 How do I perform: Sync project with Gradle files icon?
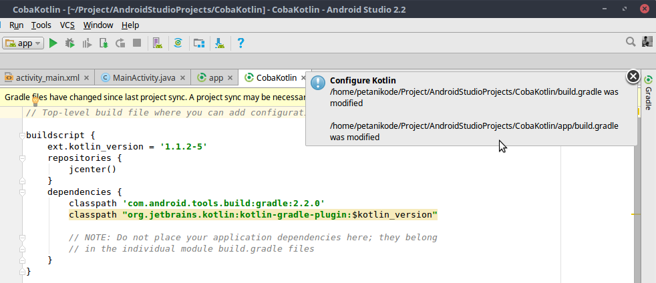[x=178, y=43]
